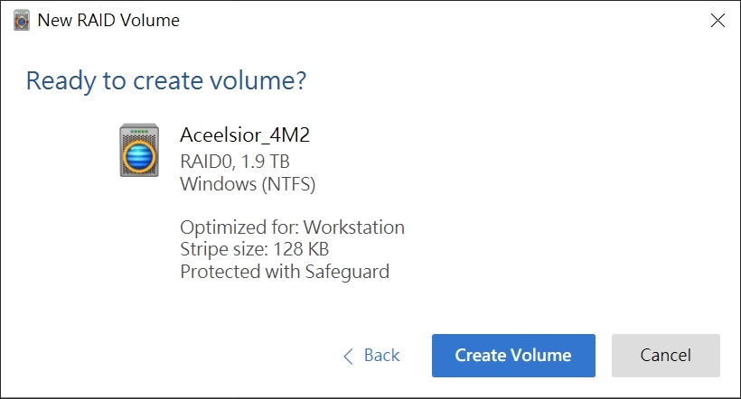This screenshot has height=399, width=741.
Task: Click the left chevron beside Back
Action: point(348,356)
